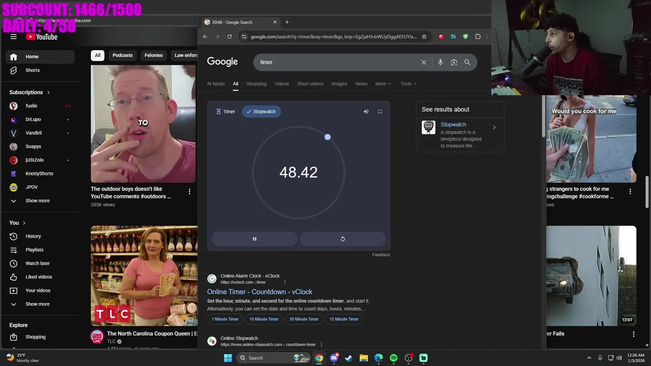
Task: Reload the Google search page
Action: [229, 37]
